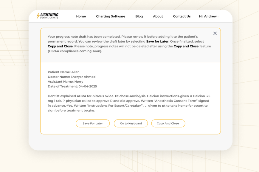Click the lightning bolt logo icon
This screenshot has width=259, height=172.
point(38,16)
